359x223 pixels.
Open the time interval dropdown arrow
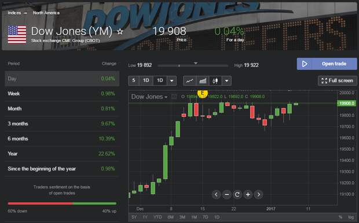(172, 81)
